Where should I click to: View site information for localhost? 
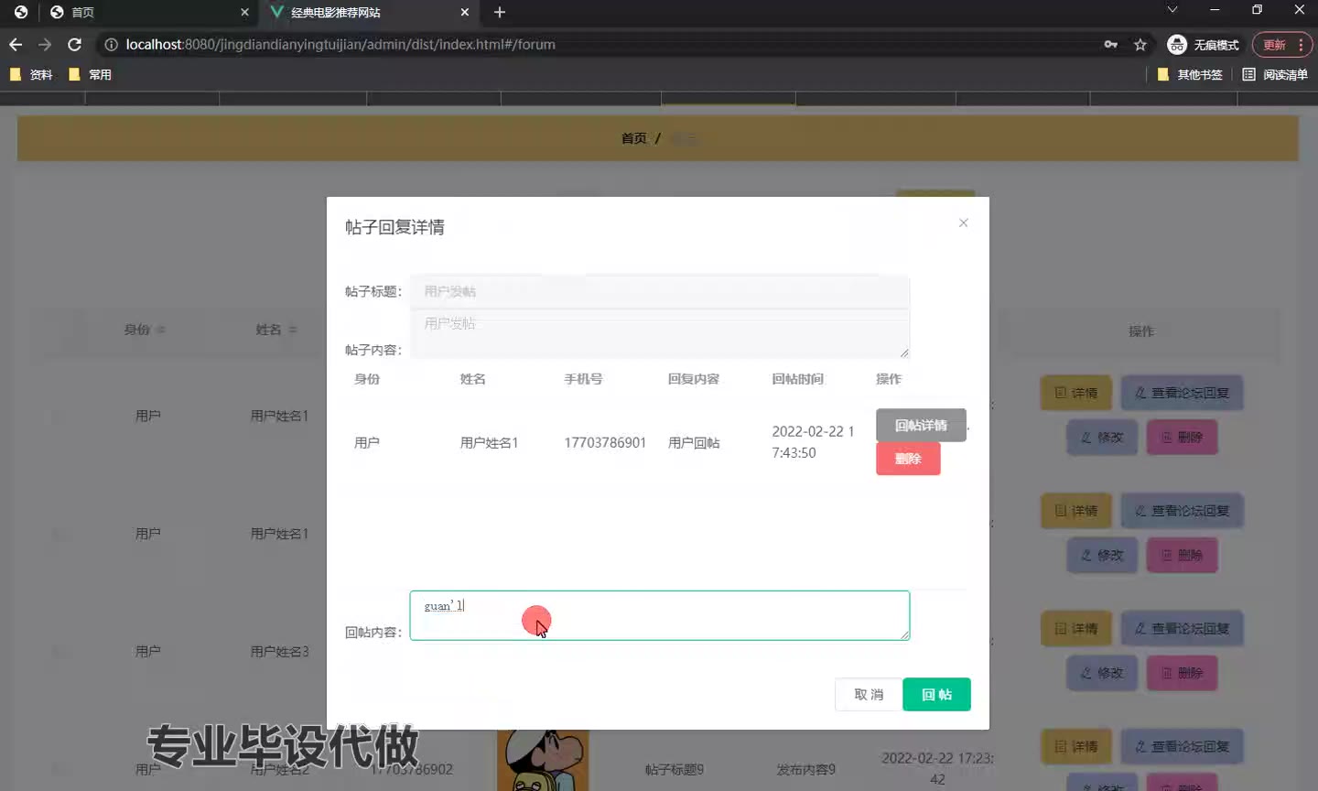tap(111, 44)
